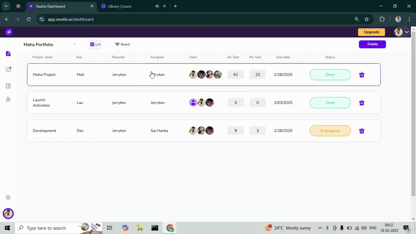Open Task View on the taskbar
416x234 pixels.
[109, 228]
